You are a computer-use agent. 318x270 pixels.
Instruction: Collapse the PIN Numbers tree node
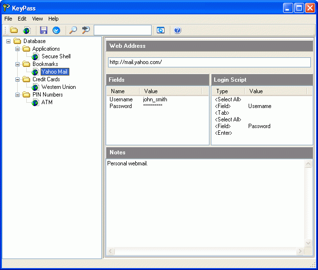click(x=17, y=95)
